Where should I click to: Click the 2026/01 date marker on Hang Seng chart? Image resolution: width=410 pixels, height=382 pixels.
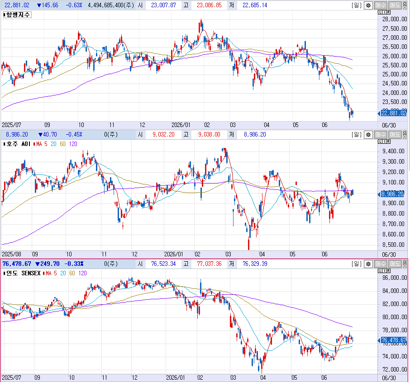point(181,125)
